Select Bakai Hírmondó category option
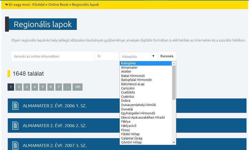249x150 pixels. click(146, 76)
